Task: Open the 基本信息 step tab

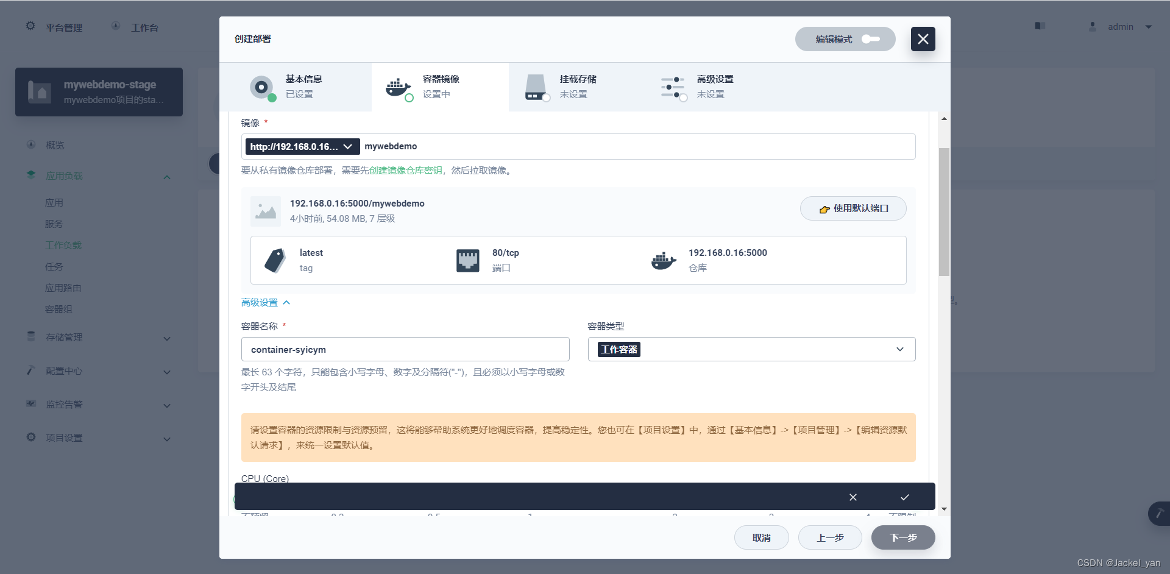Action: 296,87
